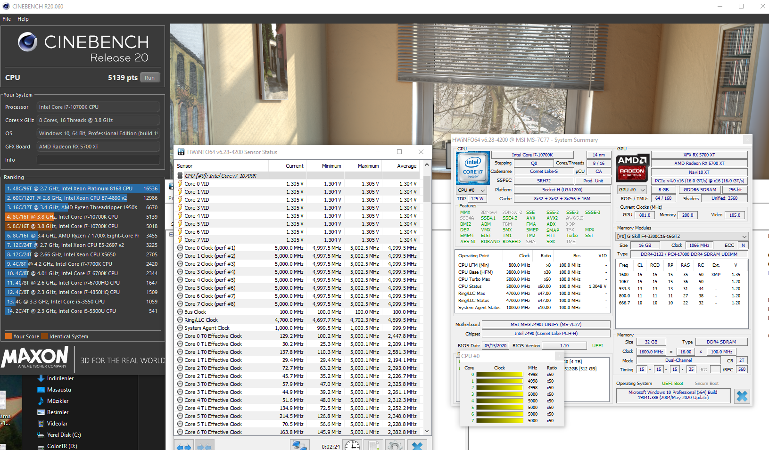
Task: Select ranking row 1 Xeon Platinum 8168
Action: point(83,188)
